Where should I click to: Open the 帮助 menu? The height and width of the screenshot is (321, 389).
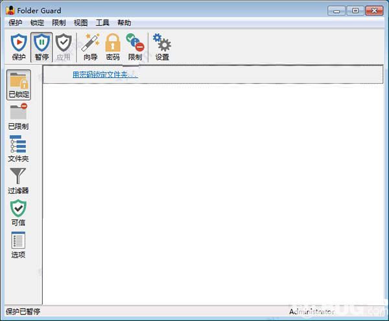click(124, 23)
